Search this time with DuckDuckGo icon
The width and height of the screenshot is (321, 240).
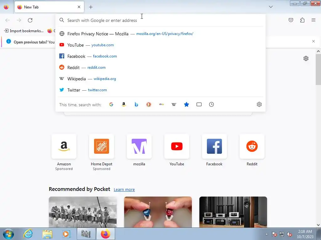coord(149,104)
